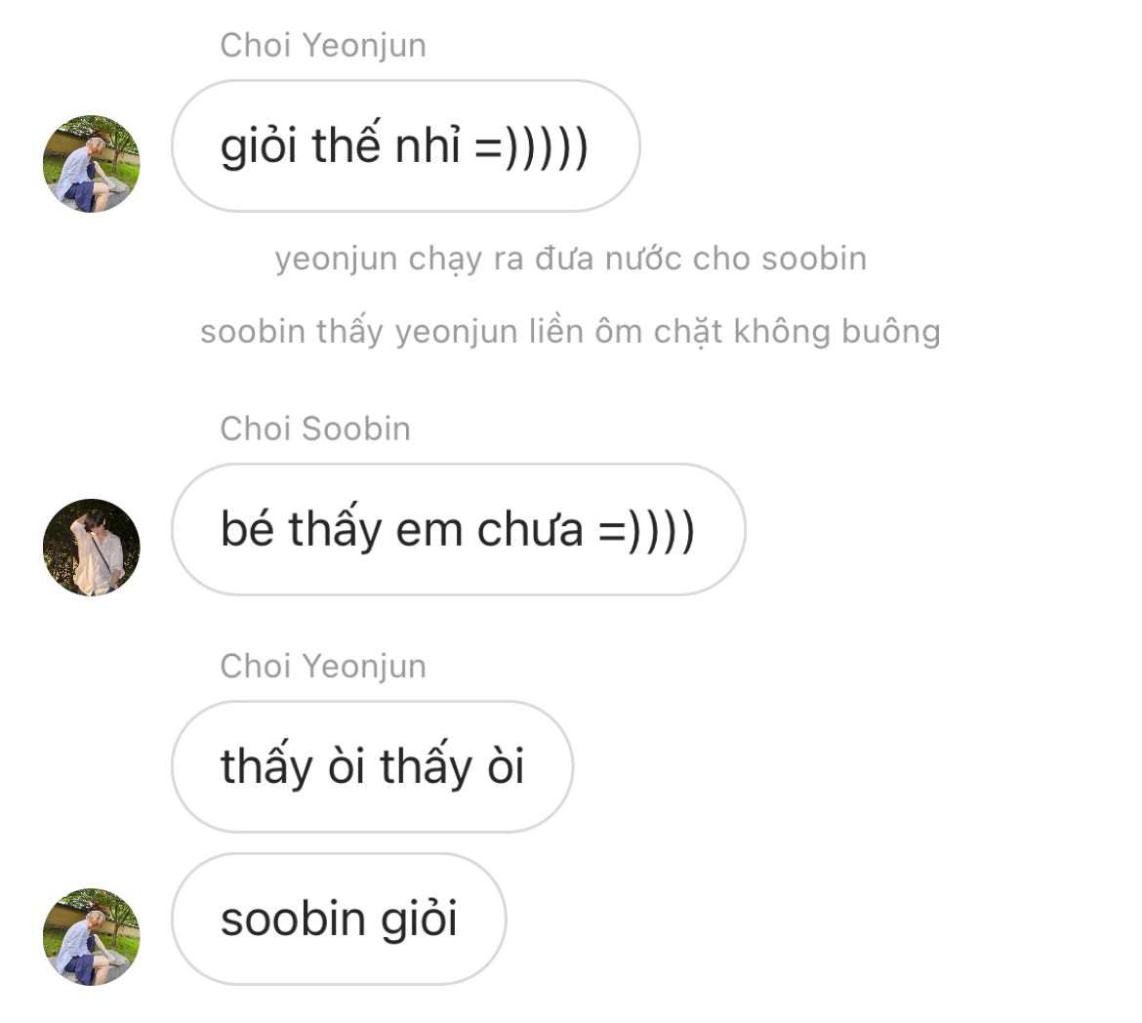Viewport: 1142px width, 1023px height.
Task: Select the "giỏi thế nhỉ =)))))" message bubble
Action: (406, 145)
